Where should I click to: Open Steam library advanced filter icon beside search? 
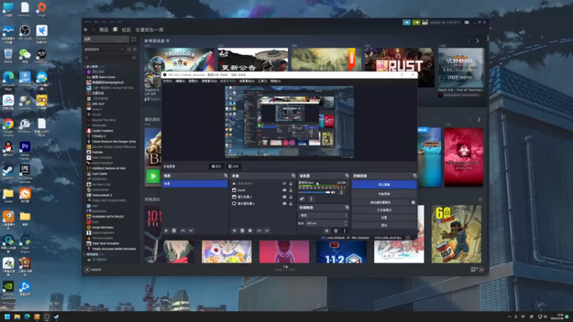[x=134, y=58]
